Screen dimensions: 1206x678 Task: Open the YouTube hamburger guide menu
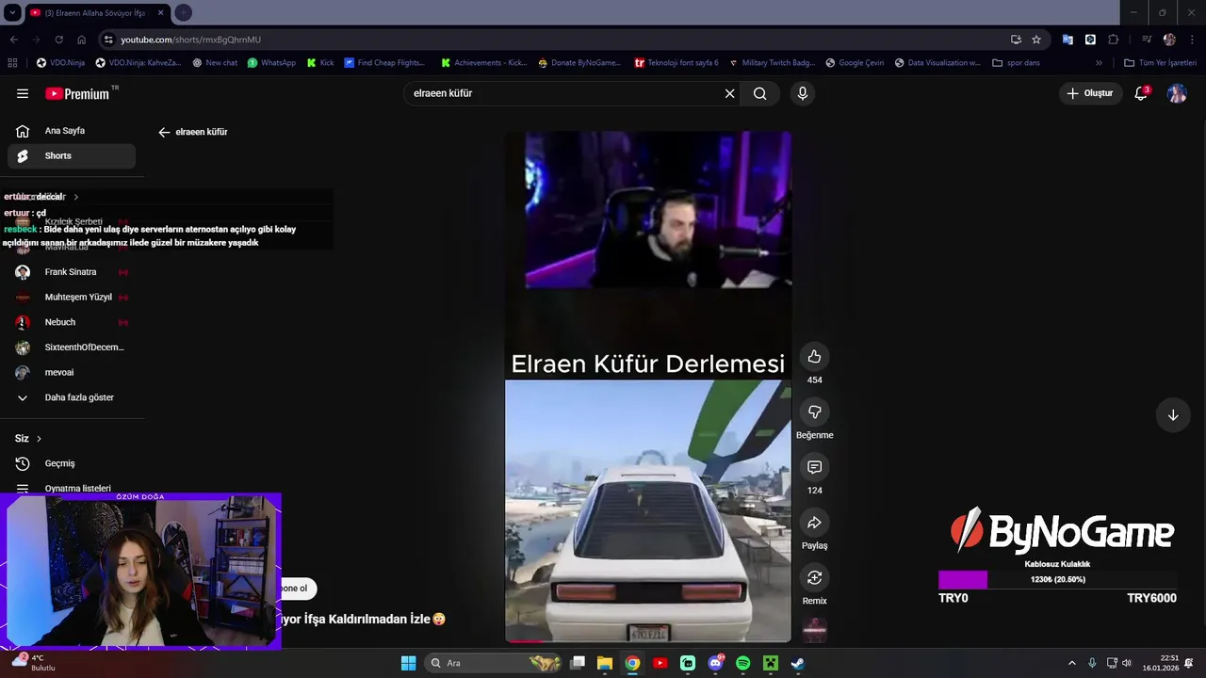pyautogui.click(x=23, y=93)
